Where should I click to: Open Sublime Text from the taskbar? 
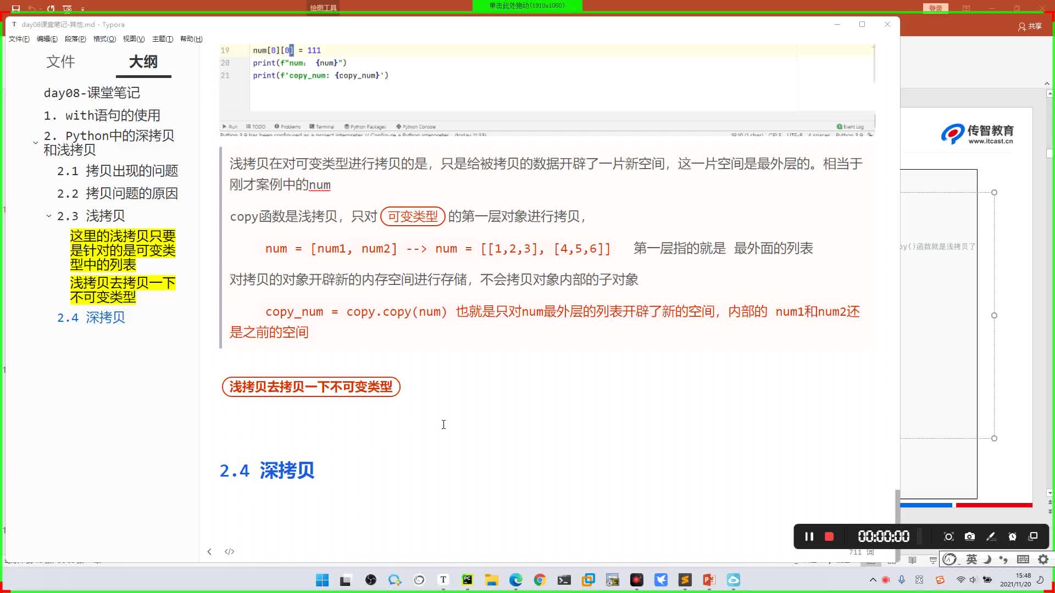coord(685,580)
